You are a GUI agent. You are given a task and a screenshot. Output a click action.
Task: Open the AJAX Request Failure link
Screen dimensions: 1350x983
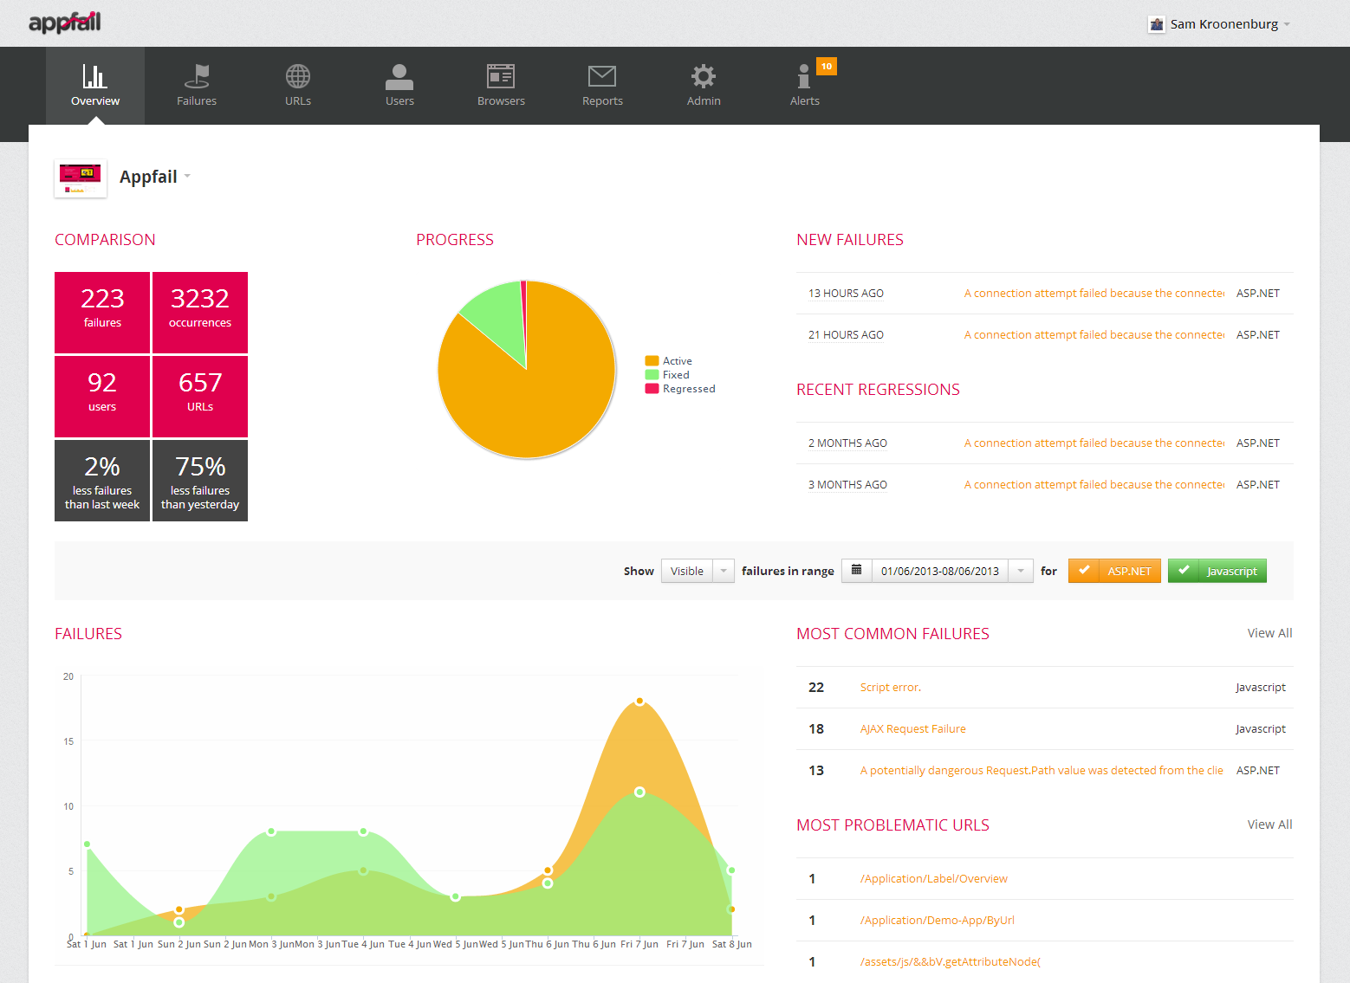[x=912, y=728]
